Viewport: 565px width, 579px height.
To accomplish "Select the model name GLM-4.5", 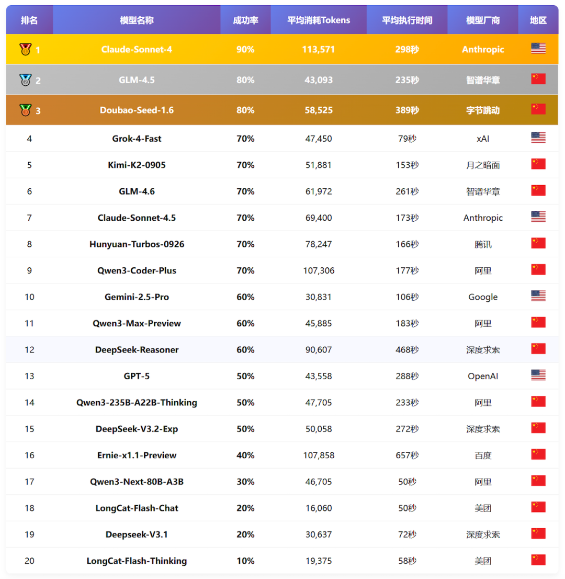I will (137, 80).
